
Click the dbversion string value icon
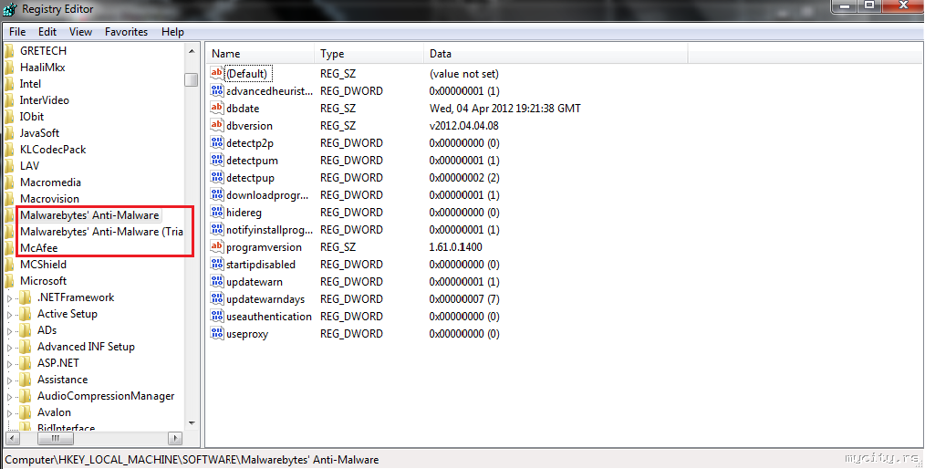[x=216, y=125]
